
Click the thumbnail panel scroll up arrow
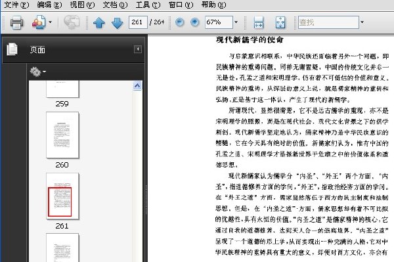click(x=137, y=85)
